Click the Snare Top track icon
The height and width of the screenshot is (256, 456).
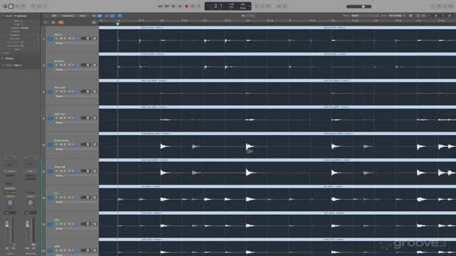pos(51,171)
